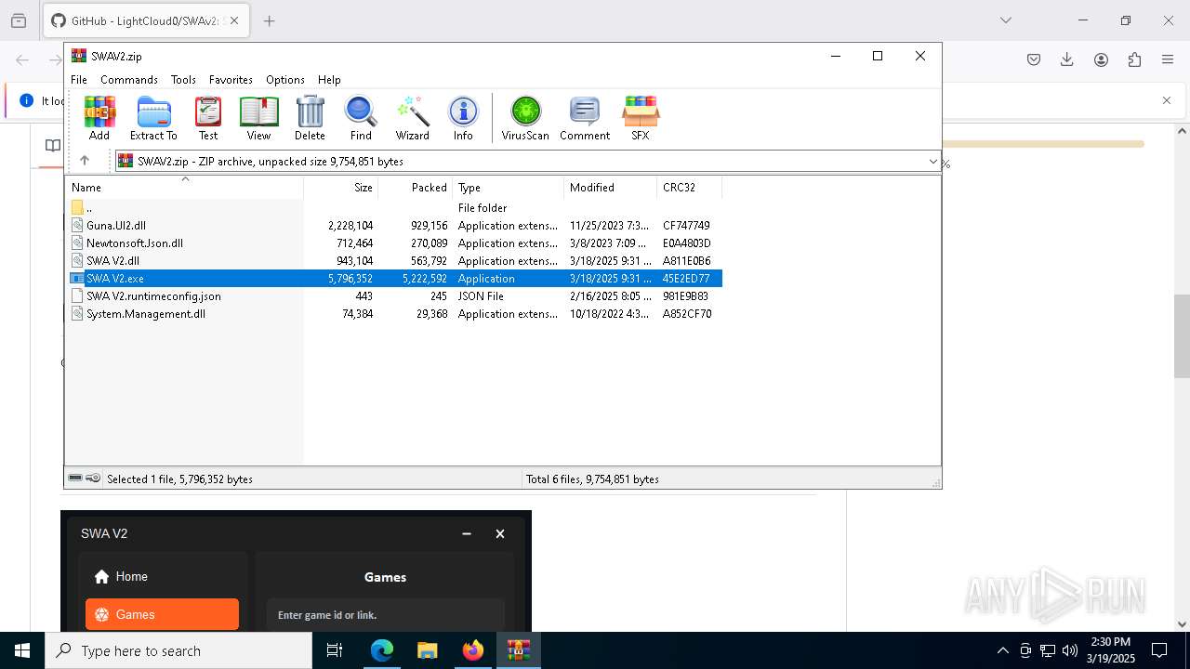Click Firefox view recent browsing icon
1190x669 pixels.
click(x=19, y=20)
